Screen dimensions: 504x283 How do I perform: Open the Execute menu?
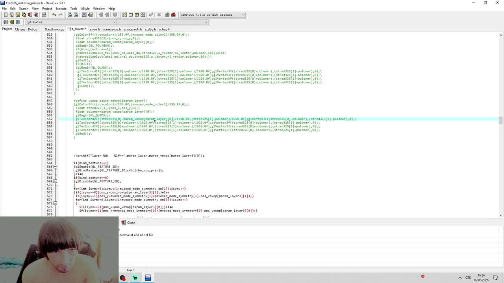click(61, 9)
